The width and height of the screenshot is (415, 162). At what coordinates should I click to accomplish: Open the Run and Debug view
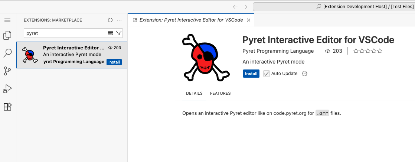point(7,89)
